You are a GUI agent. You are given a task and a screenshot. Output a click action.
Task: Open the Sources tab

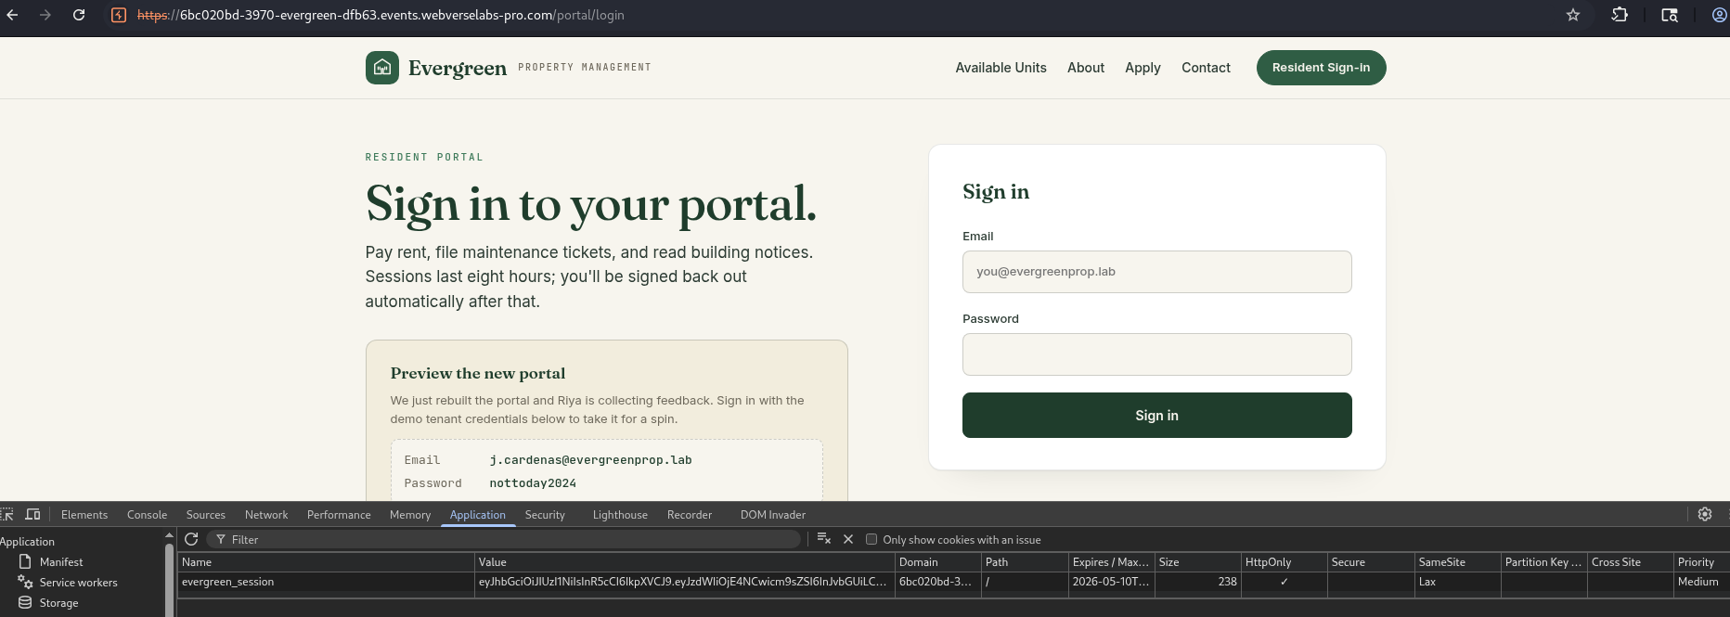click(x=205, y=515)
